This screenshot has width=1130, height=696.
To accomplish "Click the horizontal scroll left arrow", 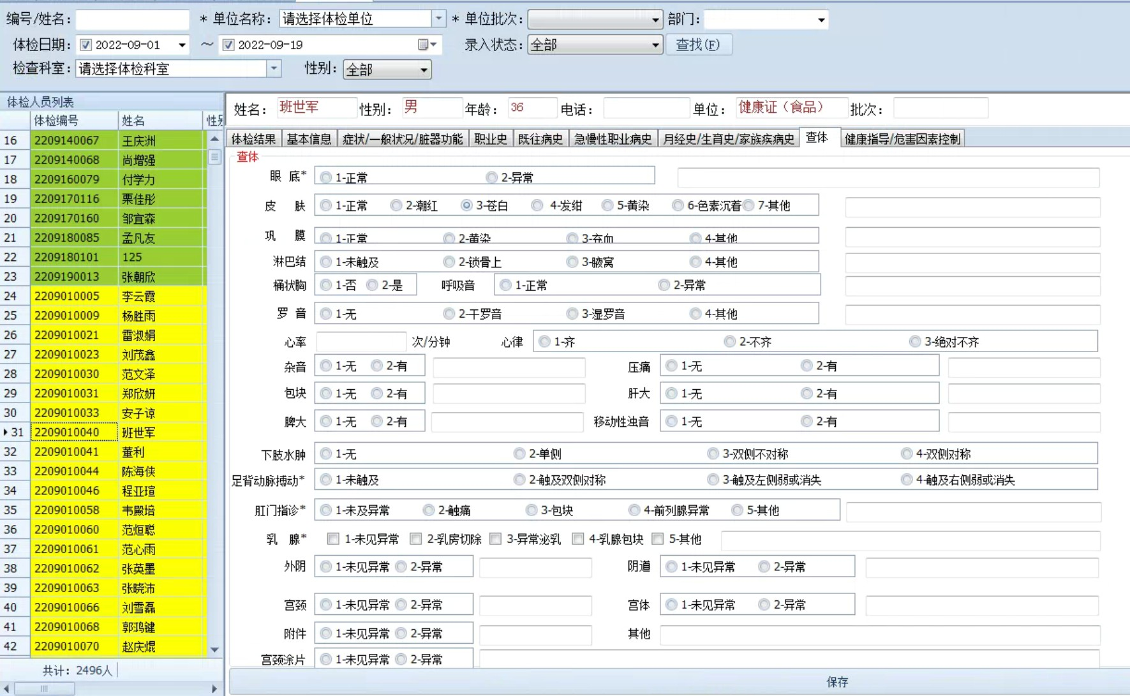I will (x=6, y=688).
